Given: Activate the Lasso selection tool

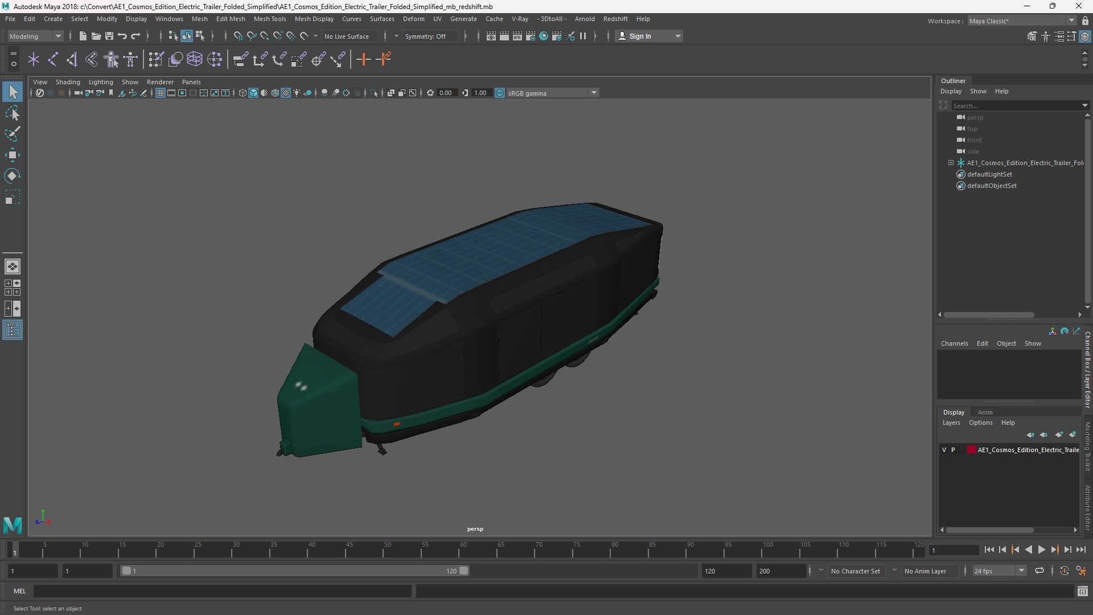Looking at the screenshot, I should [13, 113].
